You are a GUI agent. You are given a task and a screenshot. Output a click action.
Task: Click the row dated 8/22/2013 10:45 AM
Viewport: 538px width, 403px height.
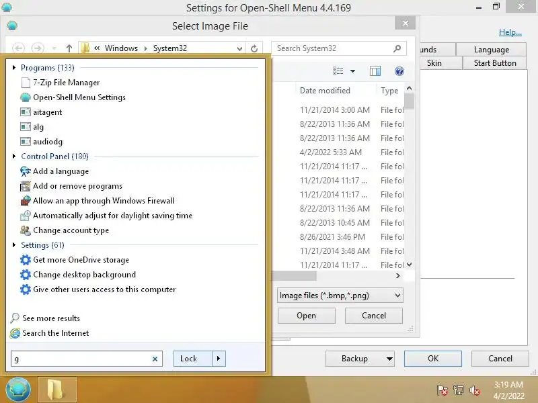(338, 223)
